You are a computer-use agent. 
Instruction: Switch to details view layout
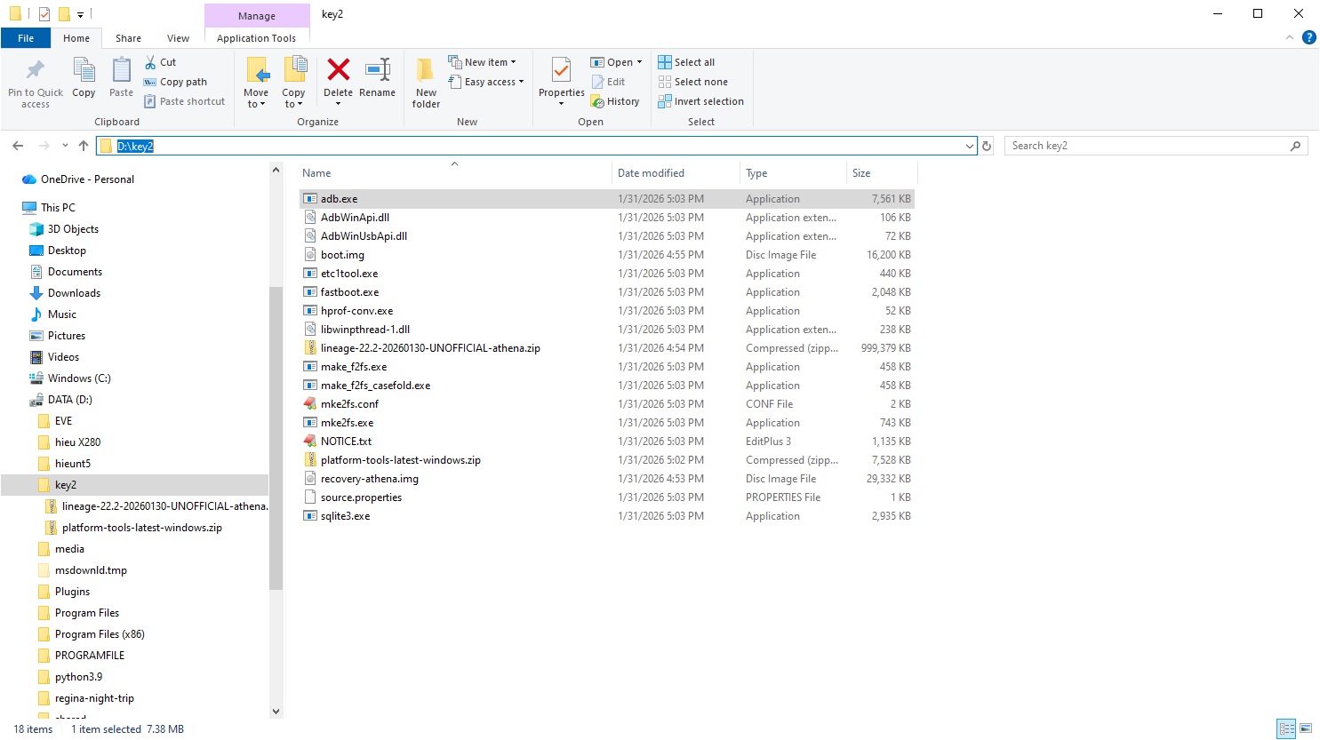[x=1286, y=729]
